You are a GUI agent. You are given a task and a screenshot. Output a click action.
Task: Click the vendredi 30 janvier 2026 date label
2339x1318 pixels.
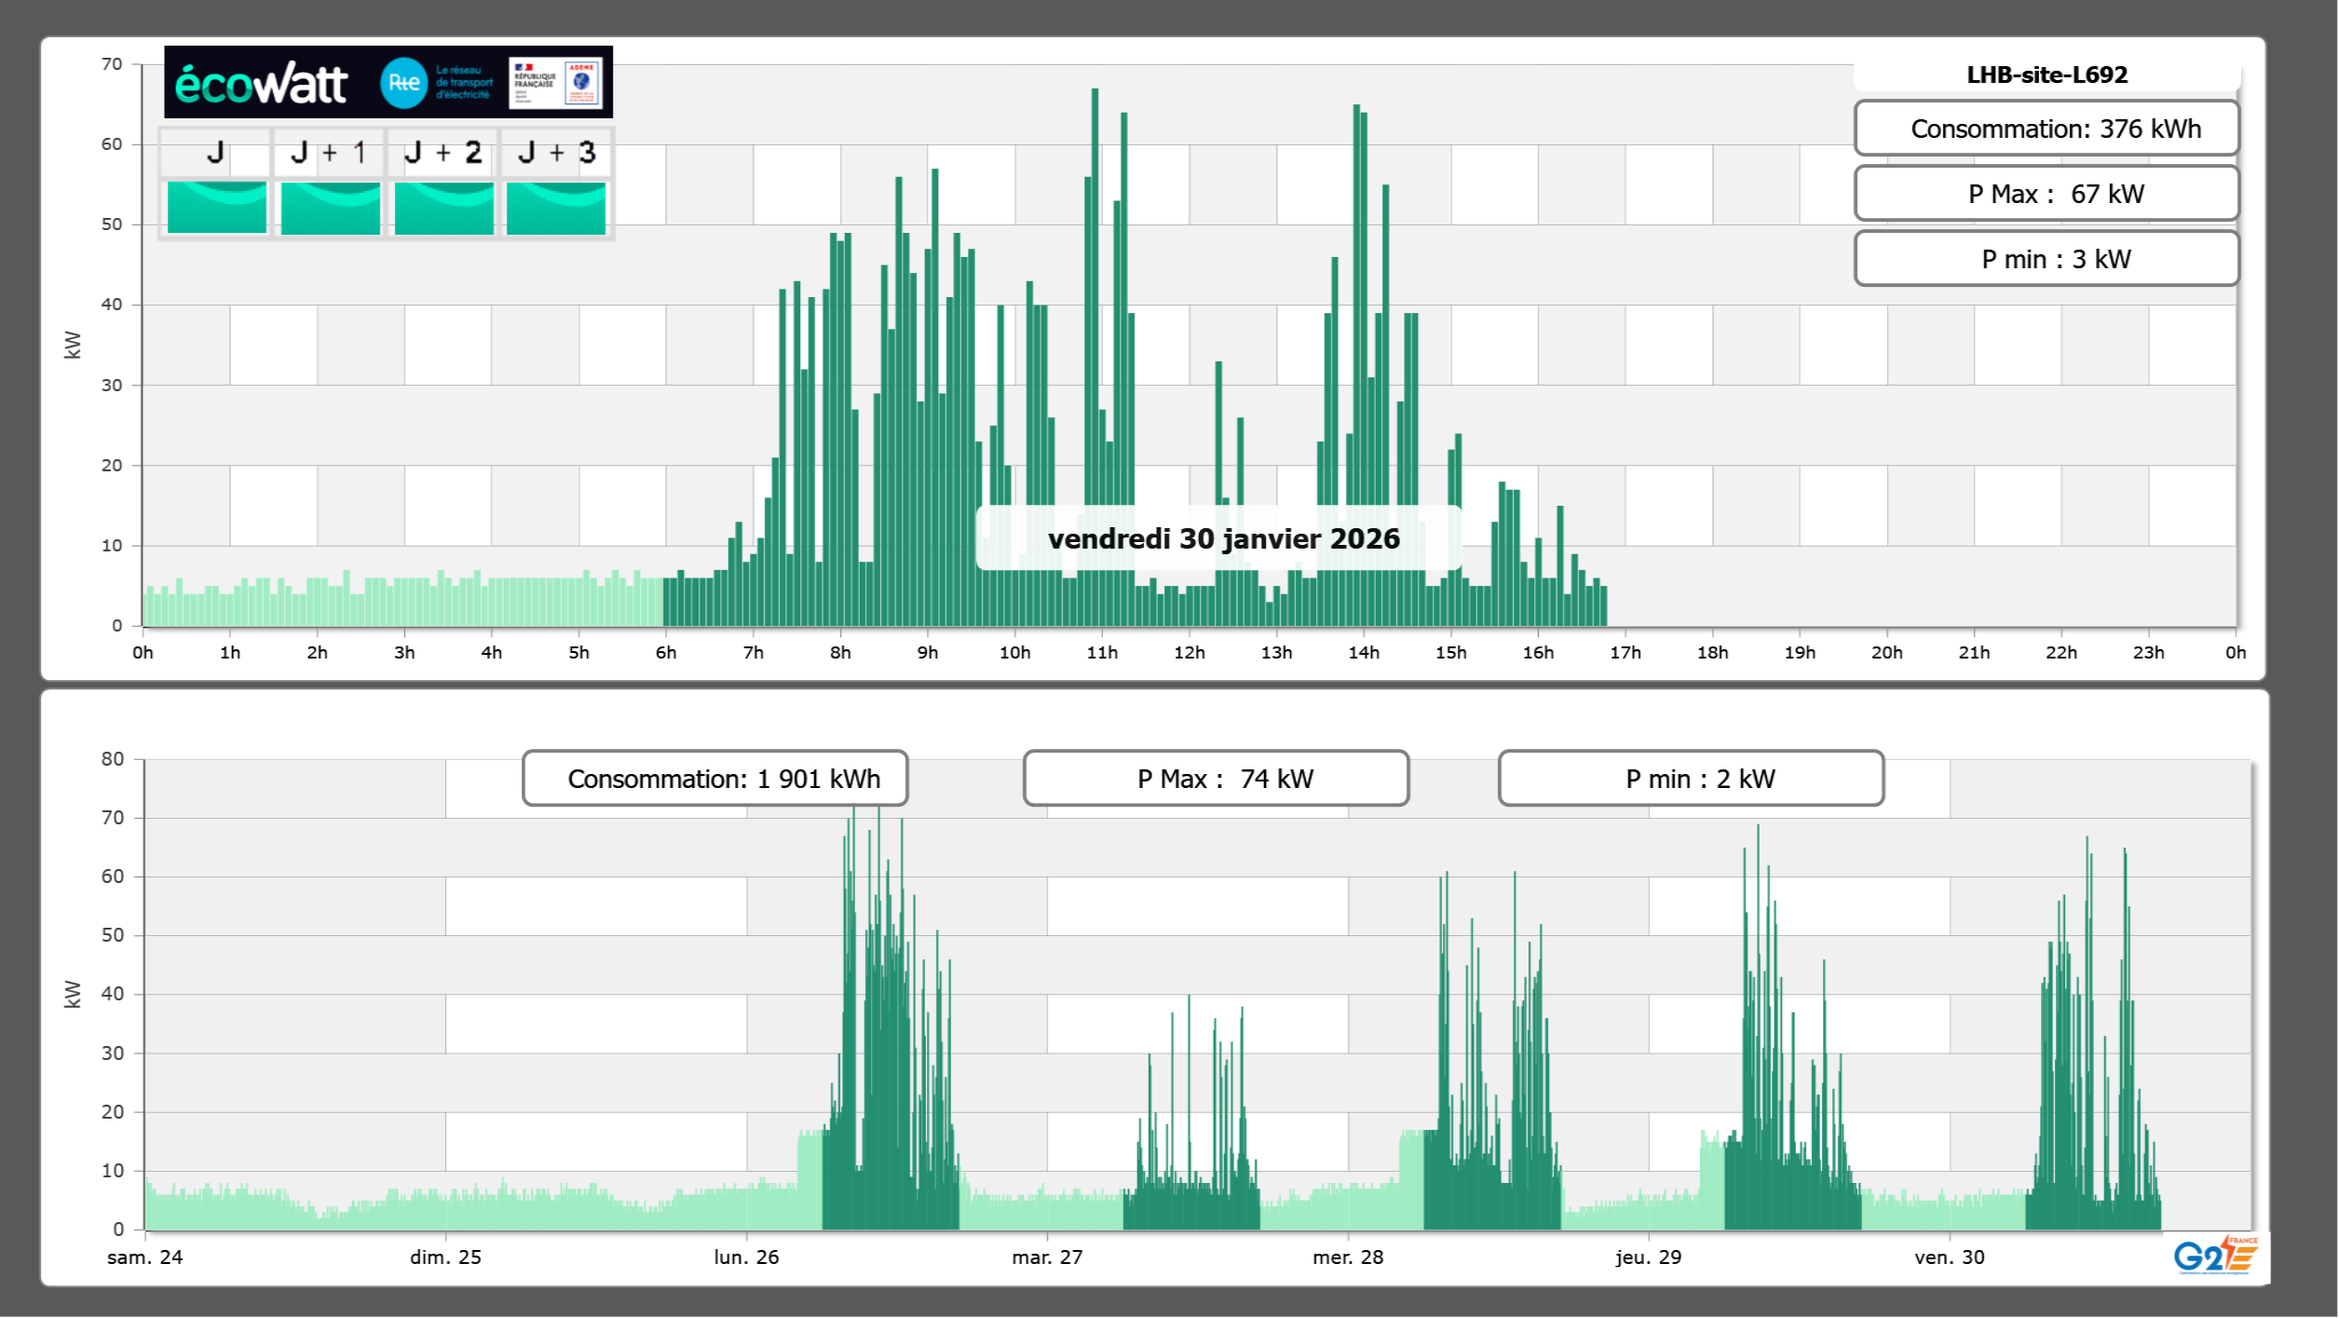click(x=1223, y=538)
